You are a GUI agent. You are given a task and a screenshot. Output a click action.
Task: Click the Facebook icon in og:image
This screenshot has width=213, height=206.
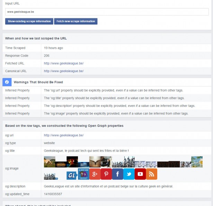click(118, 174)
